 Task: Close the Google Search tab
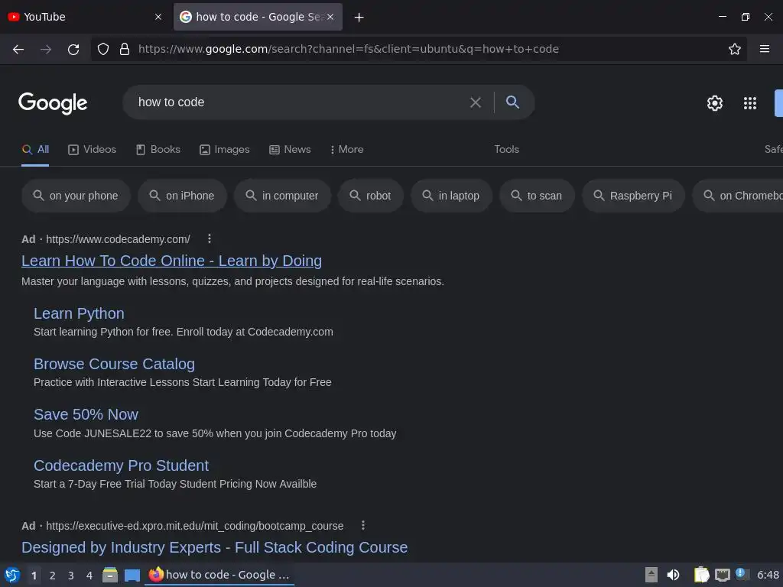click(x=330, y=17)
